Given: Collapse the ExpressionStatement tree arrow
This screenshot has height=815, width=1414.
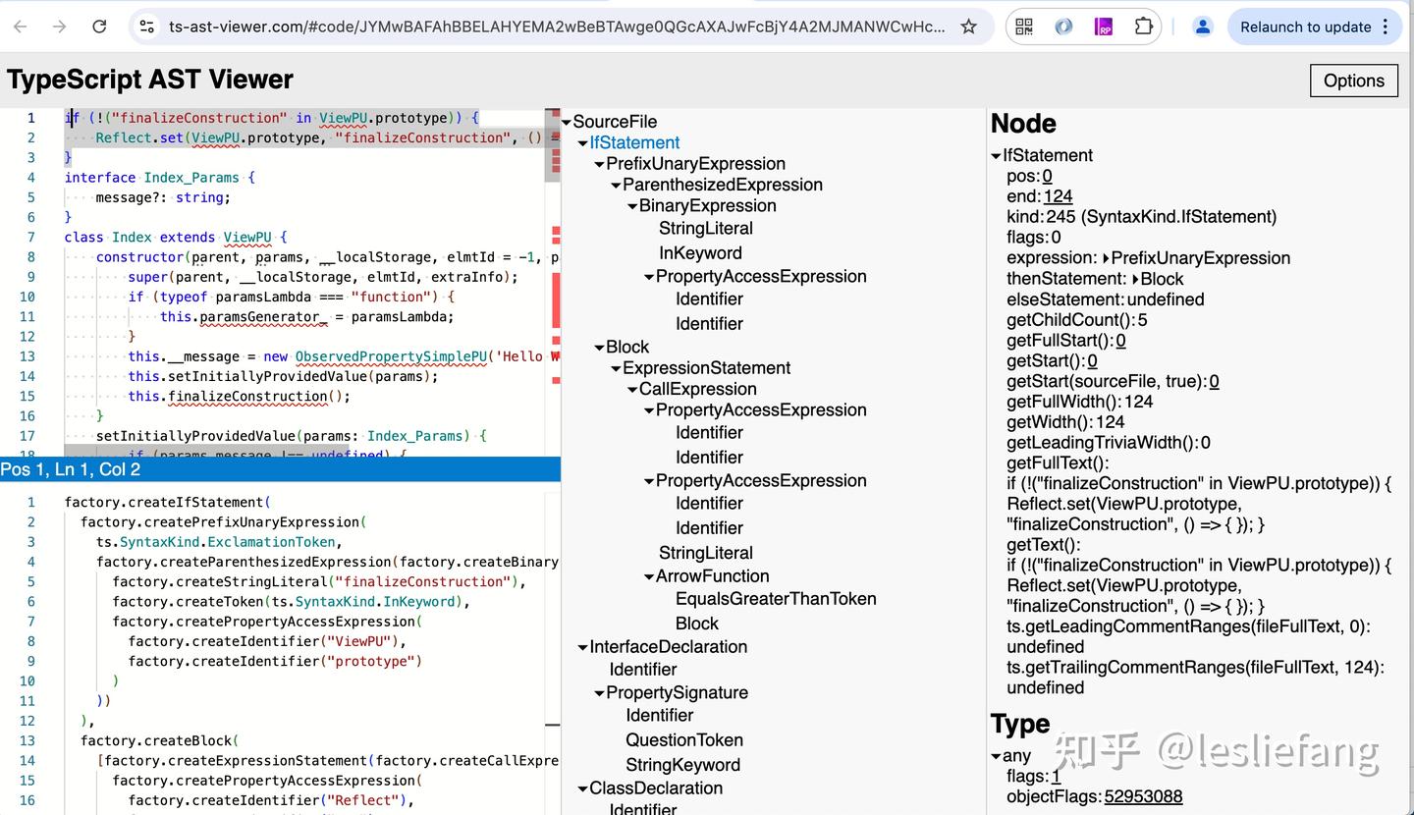Looking at the screenshot, I should click(x=616, y=369).
